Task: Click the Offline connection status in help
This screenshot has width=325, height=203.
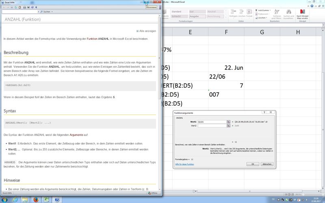Action: pos(153,194)
